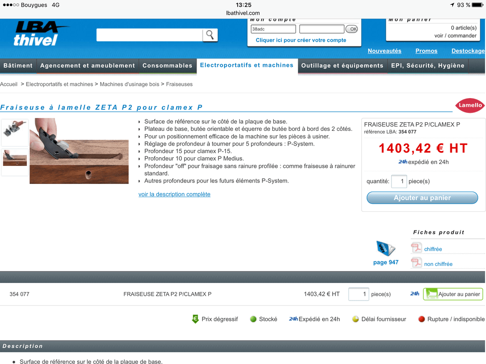Image resolution: width=486 pixels, height=364 pixels.
Task: Open the chiffrée product sheet link
Action: click(433, 249)
